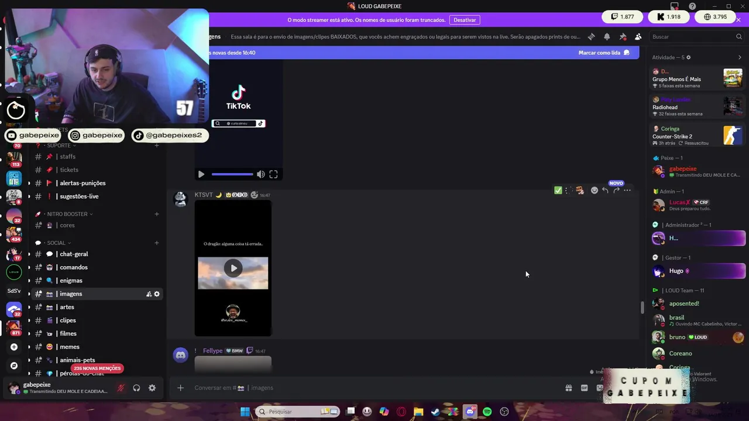Open the GIF picker

[x=584, y=388]
